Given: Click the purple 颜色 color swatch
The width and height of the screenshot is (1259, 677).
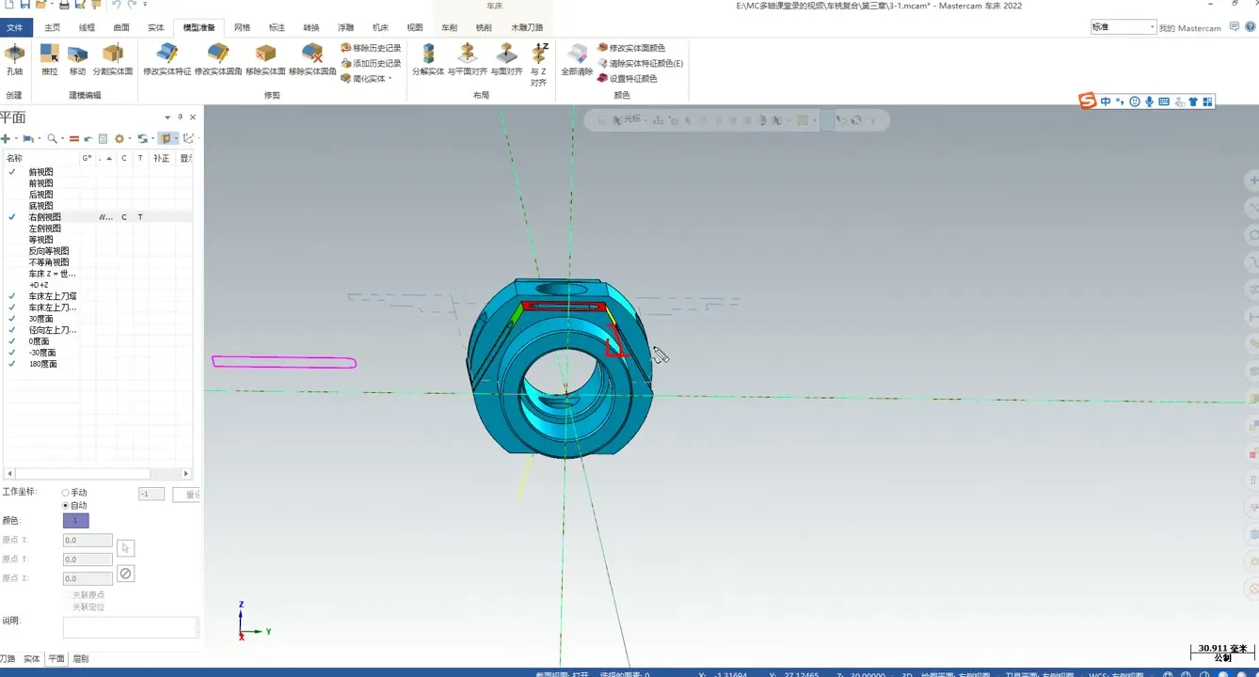Looking at the screenshot, I should [x=75, y=521].
